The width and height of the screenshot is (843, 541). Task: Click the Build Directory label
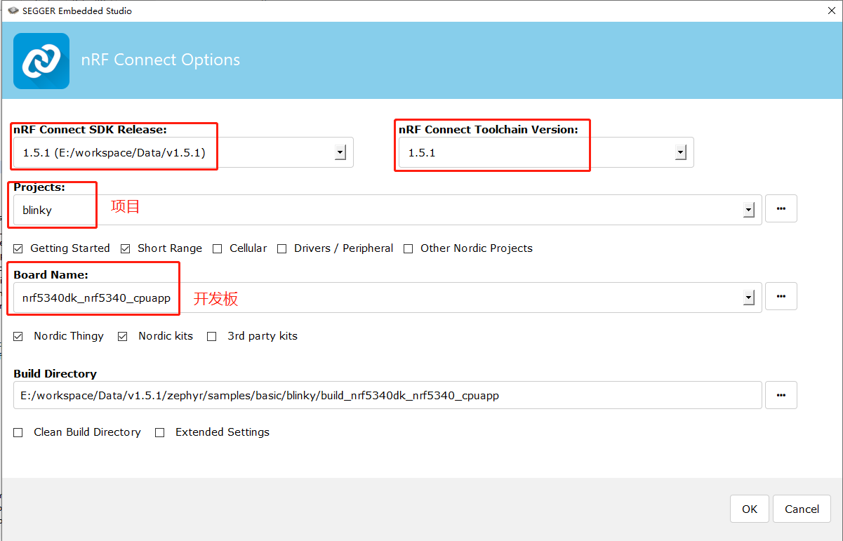[55, 374]
